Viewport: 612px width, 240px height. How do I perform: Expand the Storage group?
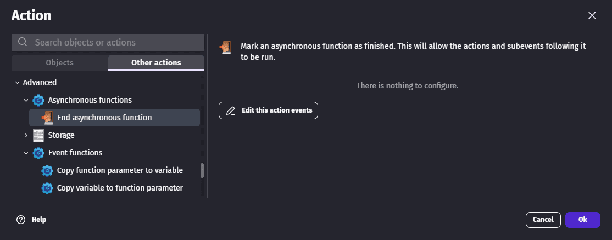[x=26, y=135]
